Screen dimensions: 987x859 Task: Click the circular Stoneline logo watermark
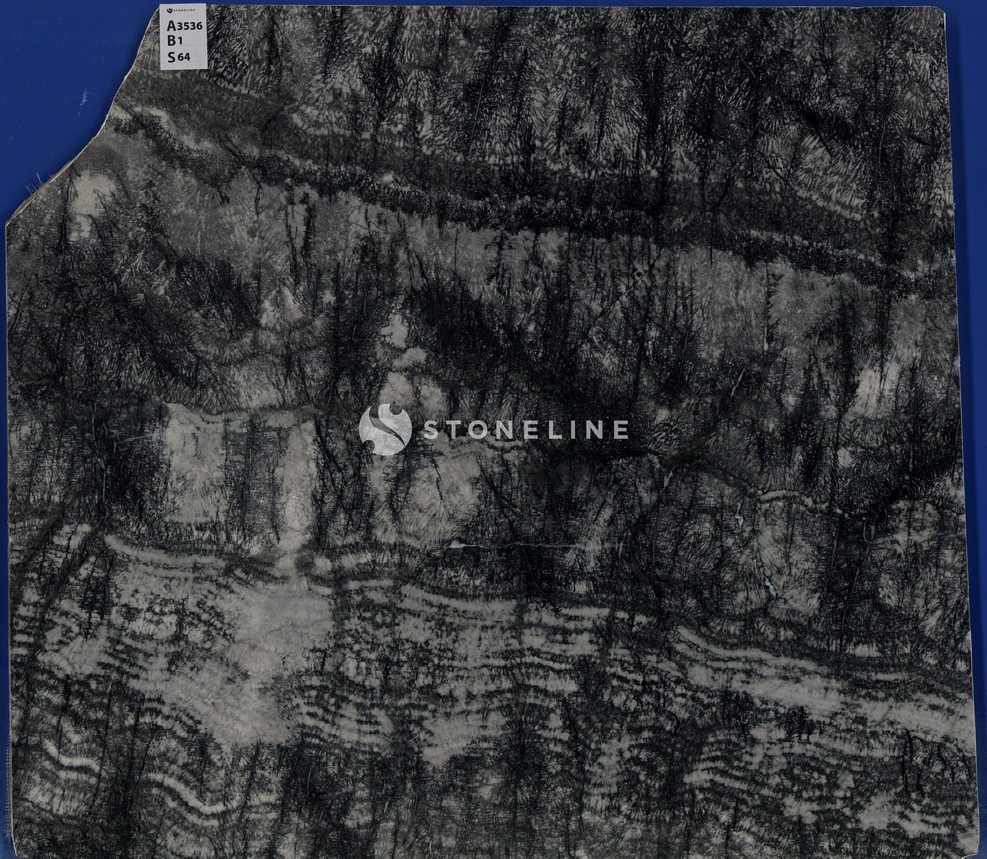[385, 430]
